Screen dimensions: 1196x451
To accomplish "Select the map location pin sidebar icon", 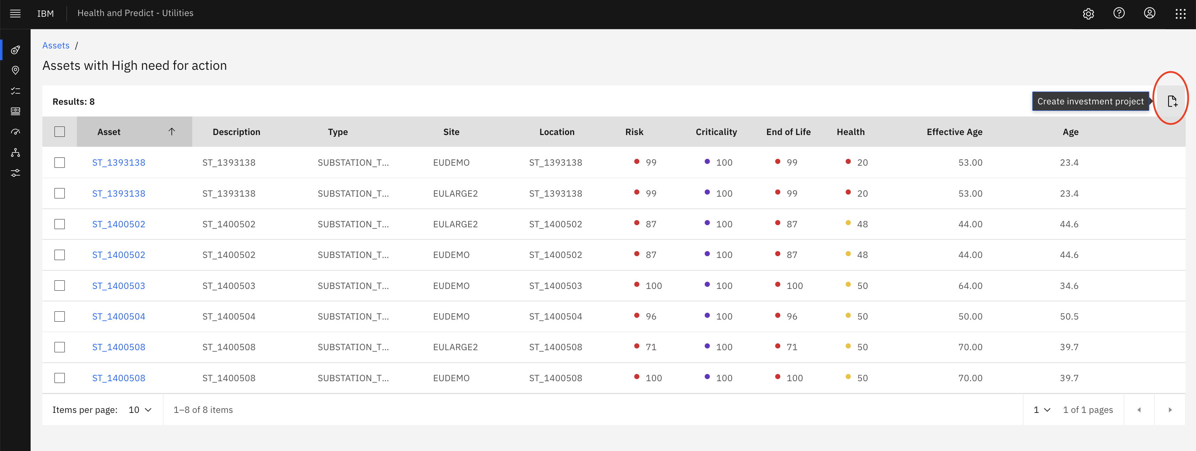I will point(15,70).
